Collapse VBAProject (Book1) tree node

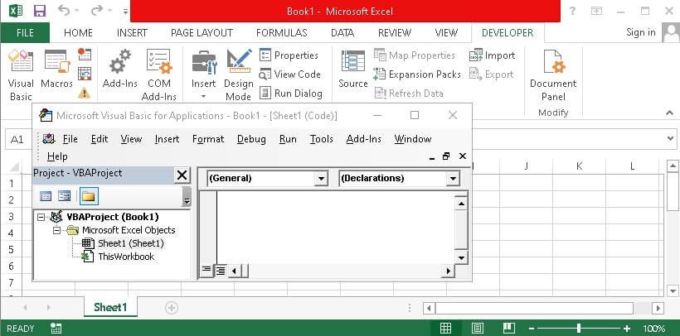(41, 217)
